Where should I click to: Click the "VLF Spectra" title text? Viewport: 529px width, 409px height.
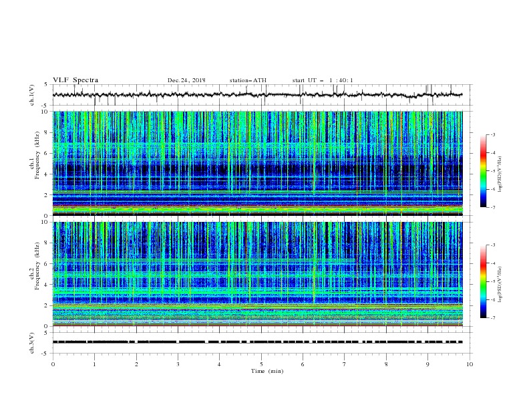[x=75, y=80]
